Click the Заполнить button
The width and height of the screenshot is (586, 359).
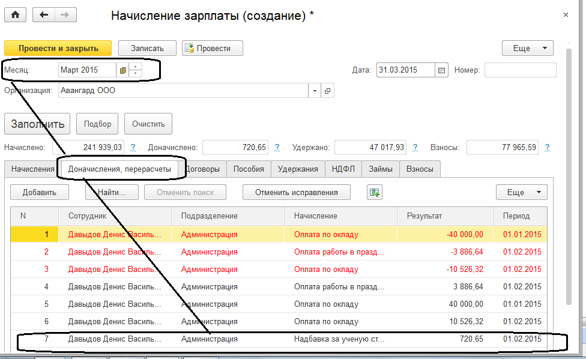tap(37, 124)
